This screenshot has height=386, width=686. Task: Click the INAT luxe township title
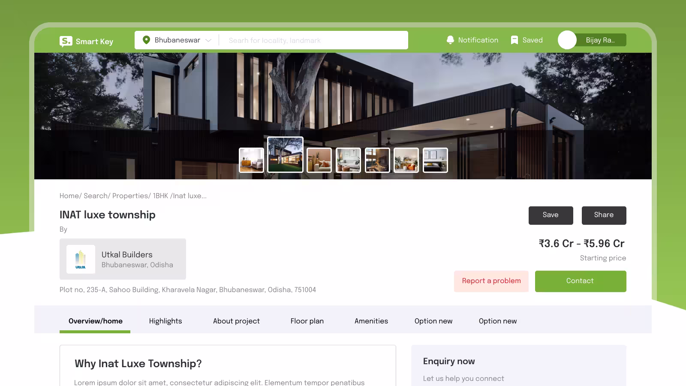[x=108, y=214]
